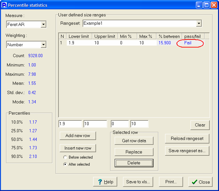Delete the selected row
This screenshot has width=219, height=191.
[134, 163]
